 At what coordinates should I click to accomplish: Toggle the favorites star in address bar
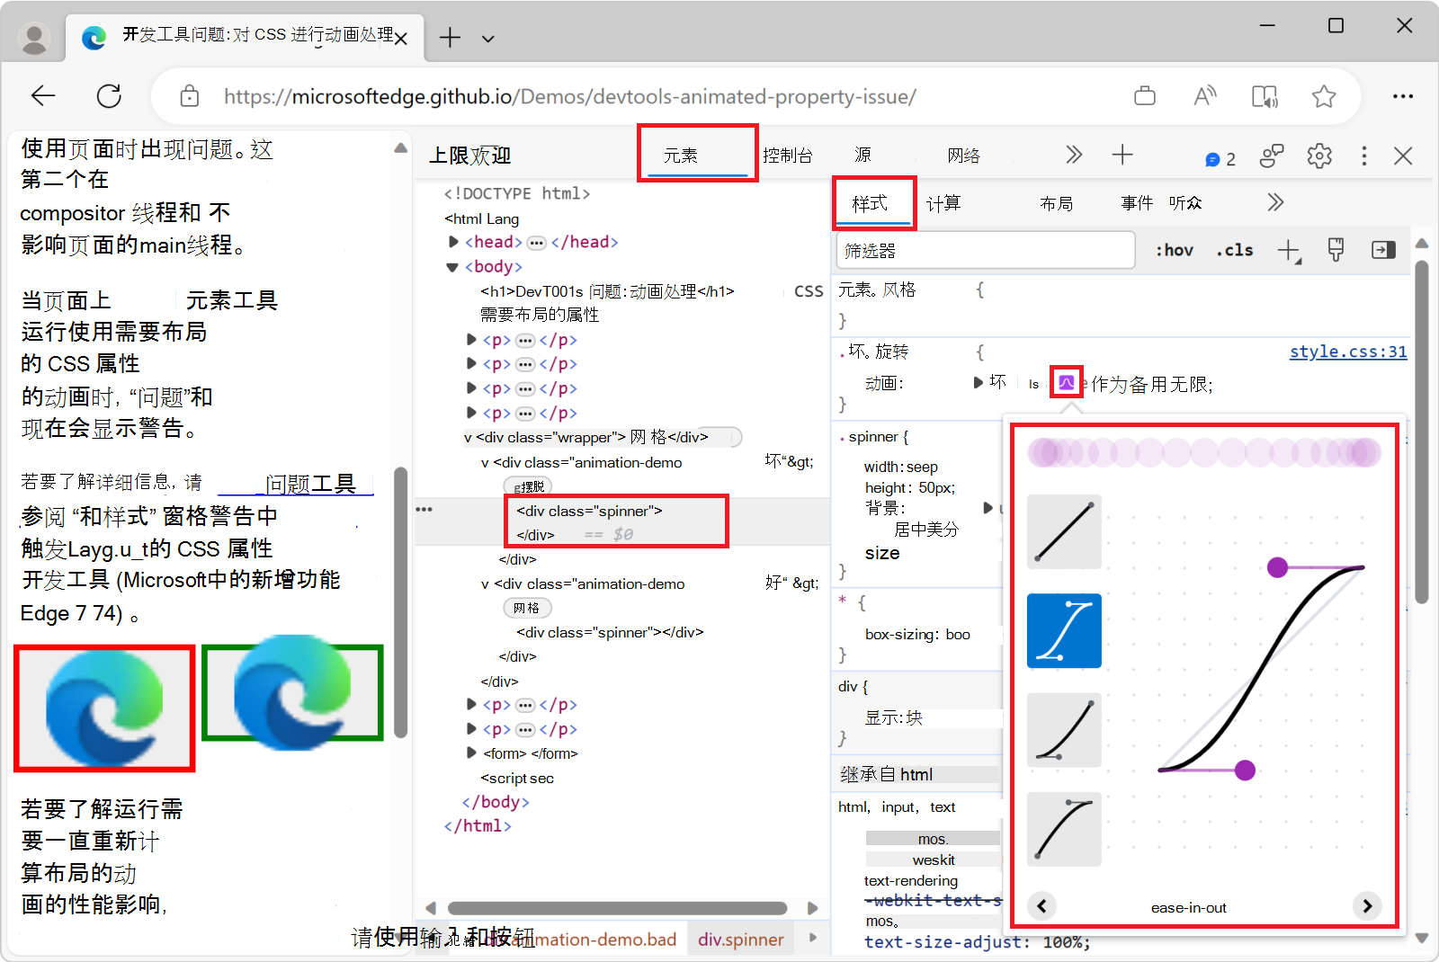click(x=1323, y=95)
